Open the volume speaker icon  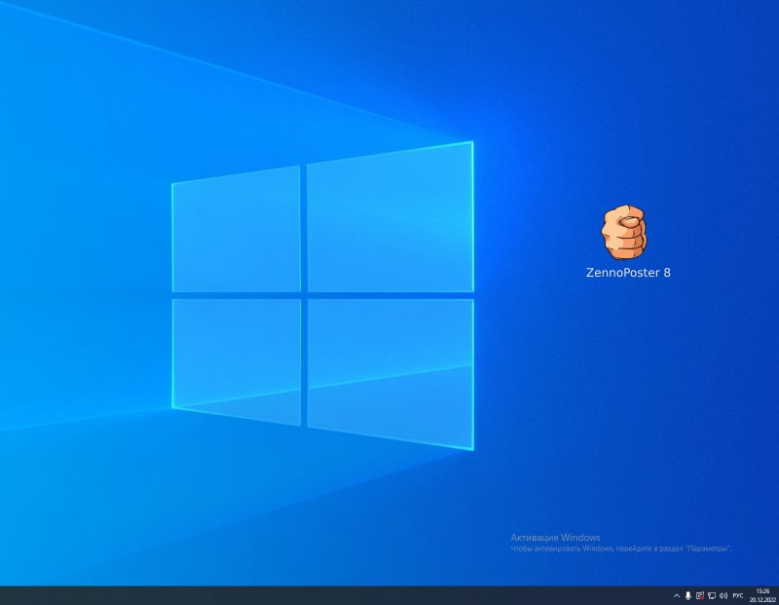(x=723, y=595)
